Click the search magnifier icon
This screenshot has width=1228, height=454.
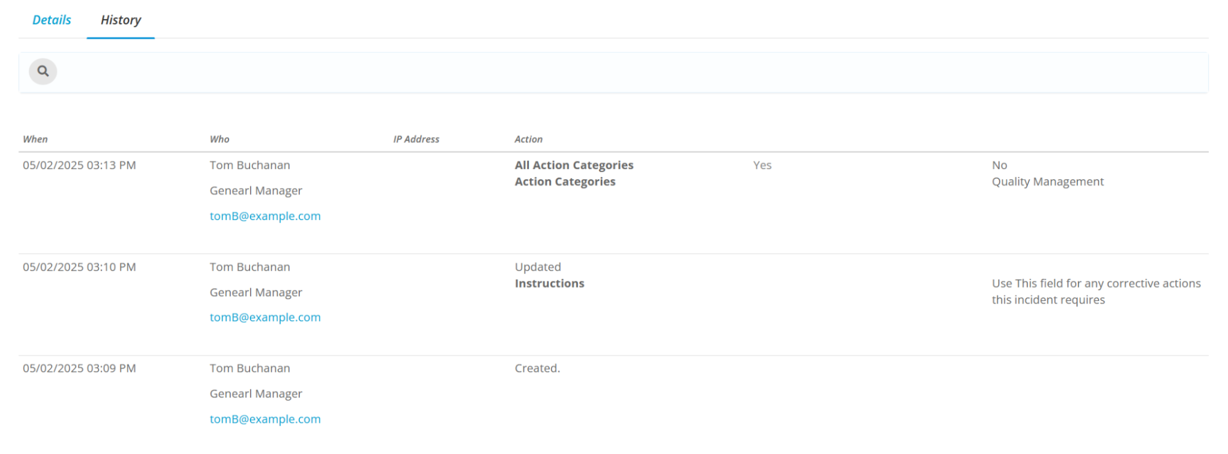point(43,71)
